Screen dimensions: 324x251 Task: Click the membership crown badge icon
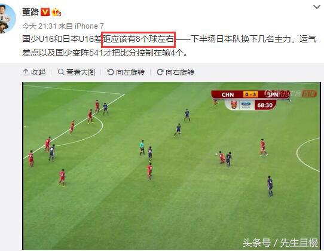(x=56, y=12)
